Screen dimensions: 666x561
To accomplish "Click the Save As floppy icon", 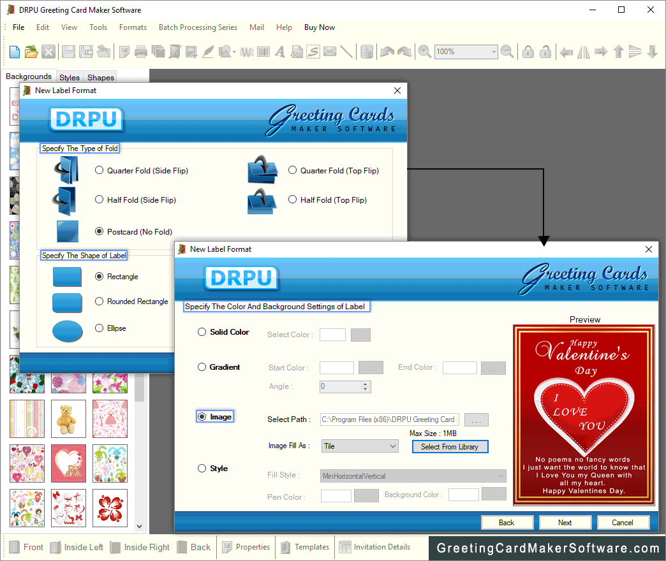I will [x=86, y=52].
